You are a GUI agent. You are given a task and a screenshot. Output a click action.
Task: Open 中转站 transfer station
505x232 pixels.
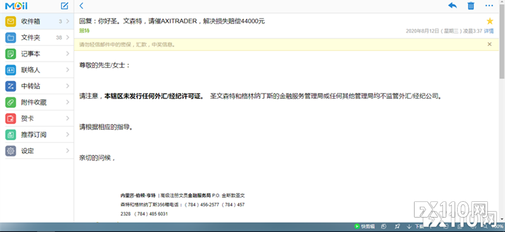37,86
